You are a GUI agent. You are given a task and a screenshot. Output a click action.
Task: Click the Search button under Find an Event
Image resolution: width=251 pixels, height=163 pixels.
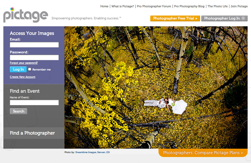click(x=19, y=111)
